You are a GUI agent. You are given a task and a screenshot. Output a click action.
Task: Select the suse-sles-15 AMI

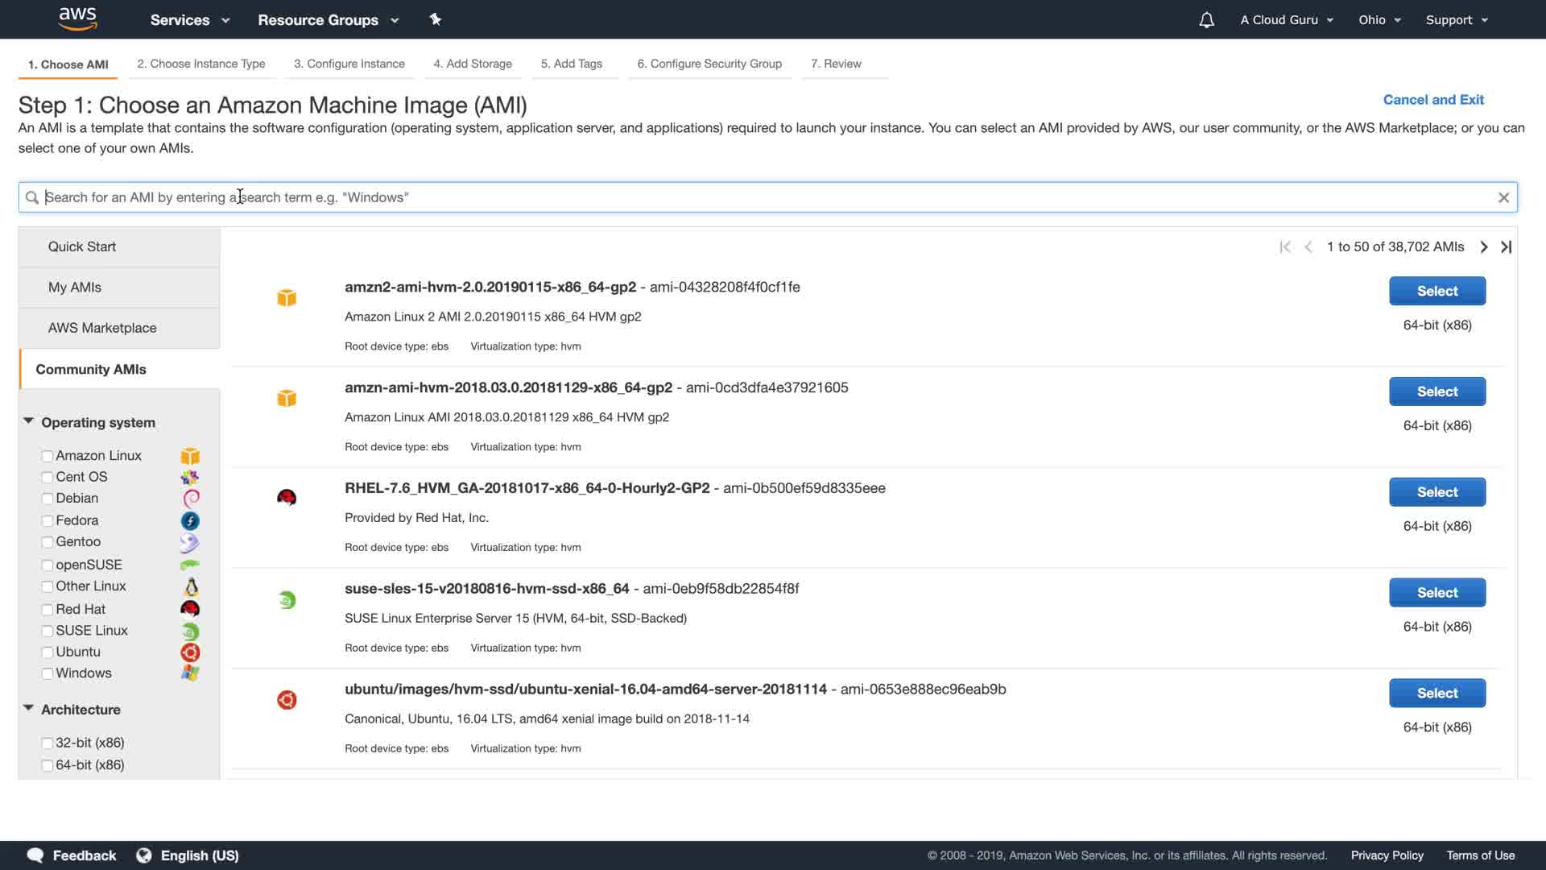click(1436, 593)
